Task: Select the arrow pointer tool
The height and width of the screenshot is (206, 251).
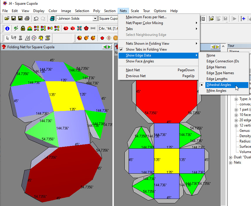Action: point(7,38)
